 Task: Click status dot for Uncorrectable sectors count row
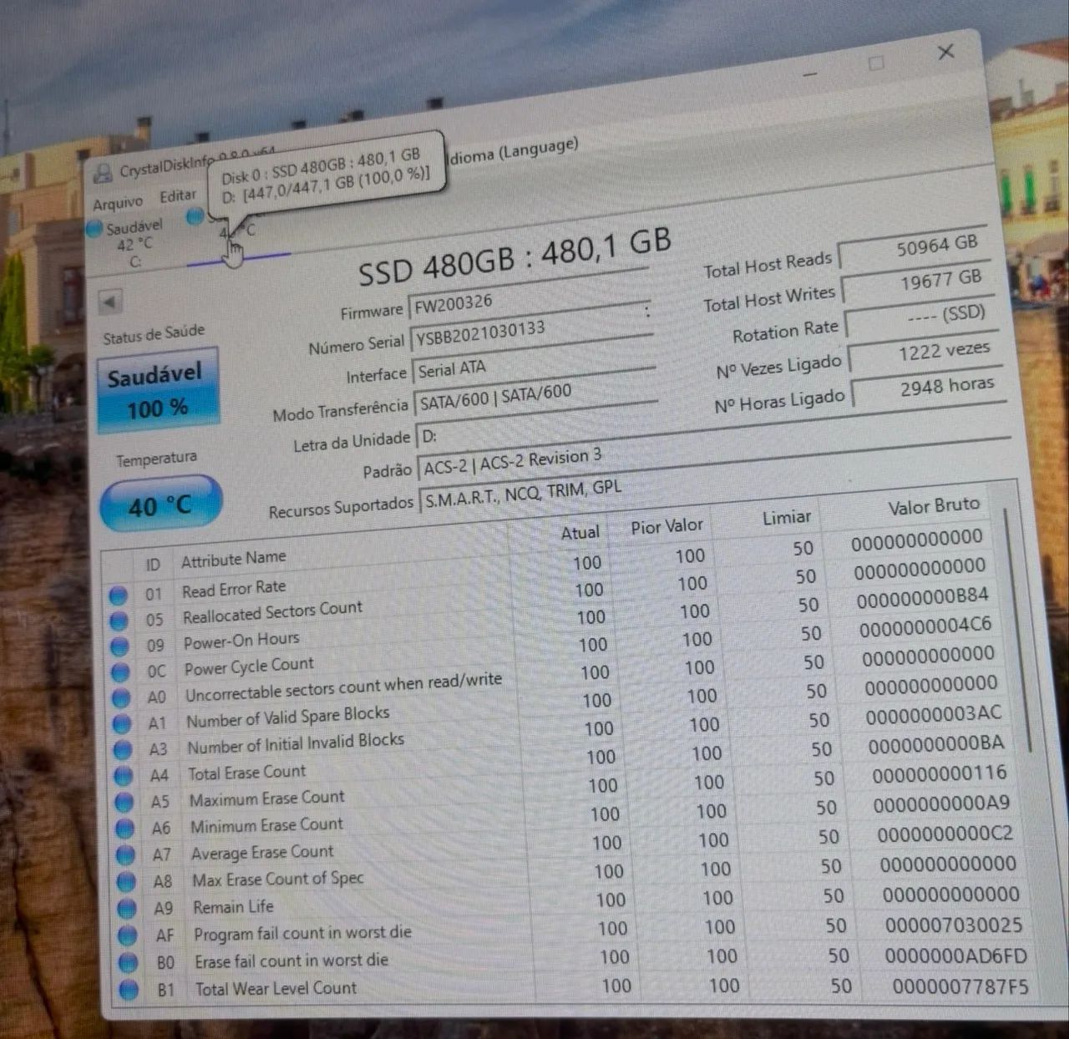[121, 697]
